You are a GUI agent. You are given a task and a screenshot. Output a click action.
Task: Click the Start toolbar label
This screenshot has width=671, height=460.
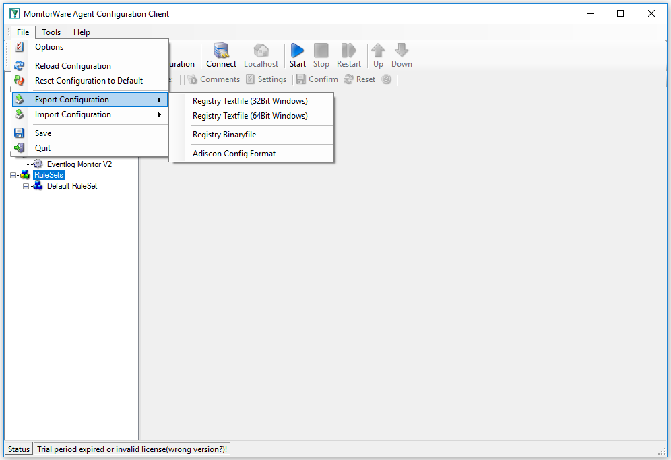(297, 64)
